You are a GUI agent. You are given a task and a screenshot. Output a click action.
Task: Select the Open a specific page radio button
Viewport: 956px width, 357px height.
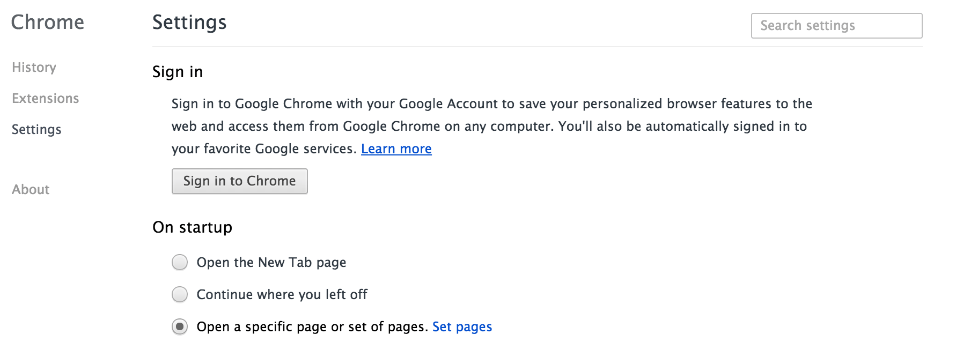(x=180, y=327)
